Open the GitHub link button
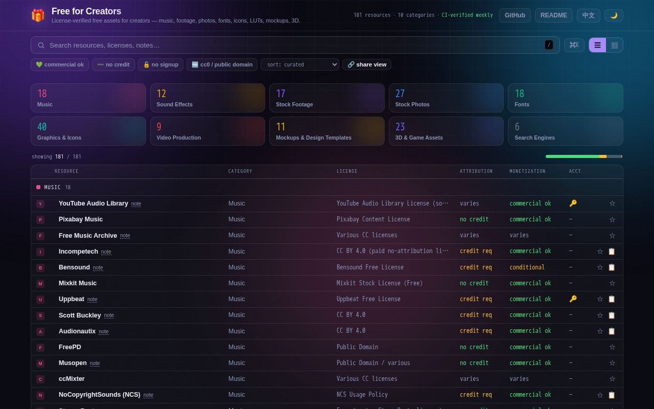Viewport: 654px width, 409px height. 515,15
